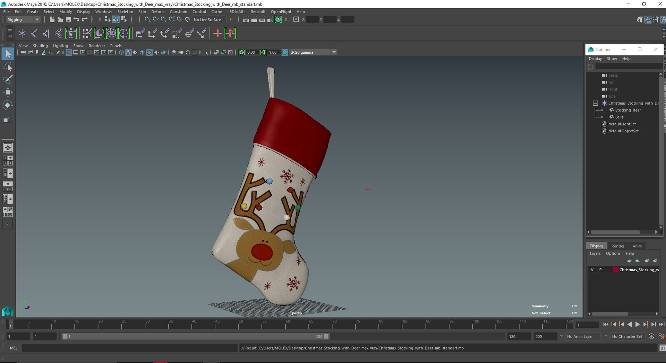Screen dimensions: 666x363
Task: Switch to the Render layers tab
Action: click(618, 246)
